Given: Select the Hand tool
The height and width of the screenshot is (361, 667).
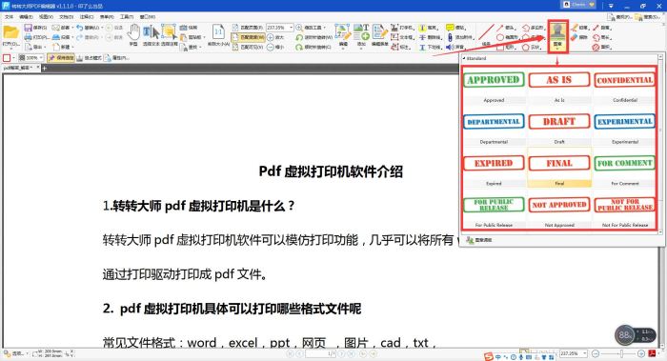Looking at the screenshot, I should (x=133, y=35).
